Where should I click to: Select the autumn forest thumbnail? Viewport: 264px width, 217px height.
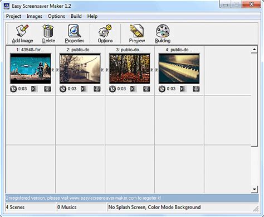129,69
